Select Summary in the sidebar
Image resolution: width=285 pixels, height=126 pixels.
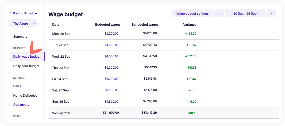[x=20, y=37]
